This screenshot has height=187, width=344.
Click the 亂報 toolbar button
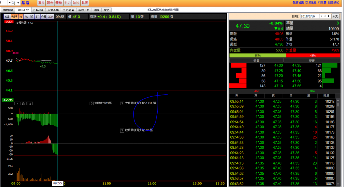(x=85, y=3)
